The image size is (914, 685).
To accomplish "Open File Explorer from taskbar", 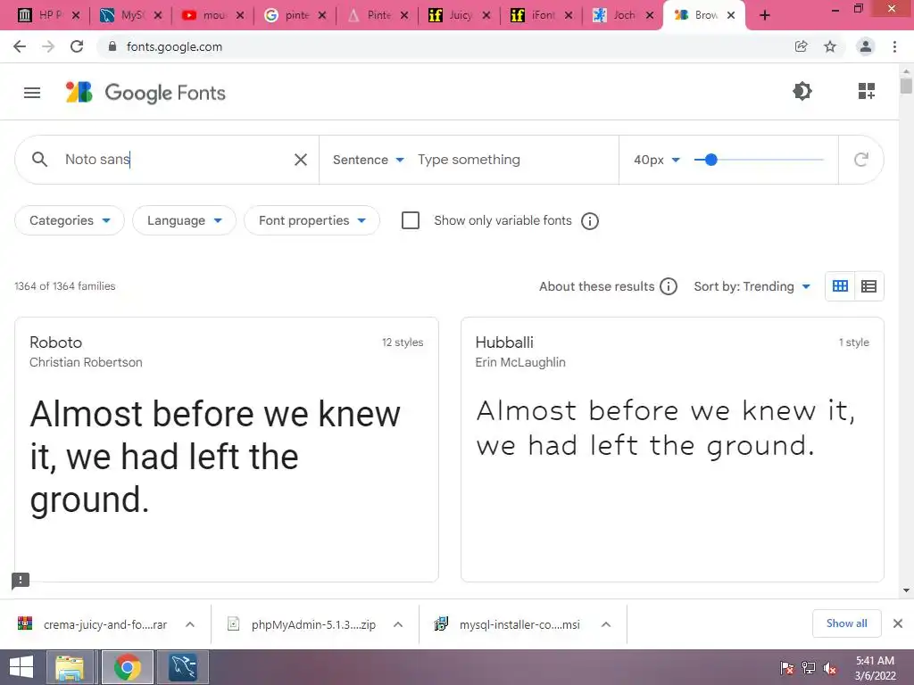I will [70, 667].
